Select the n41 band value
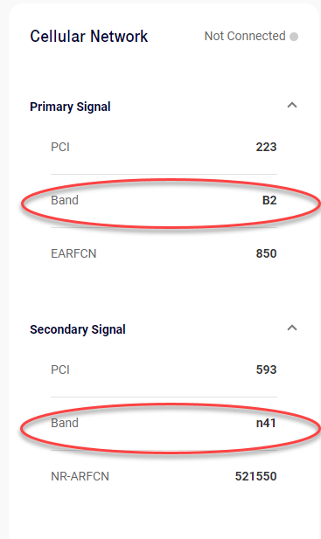 point(266,423)
